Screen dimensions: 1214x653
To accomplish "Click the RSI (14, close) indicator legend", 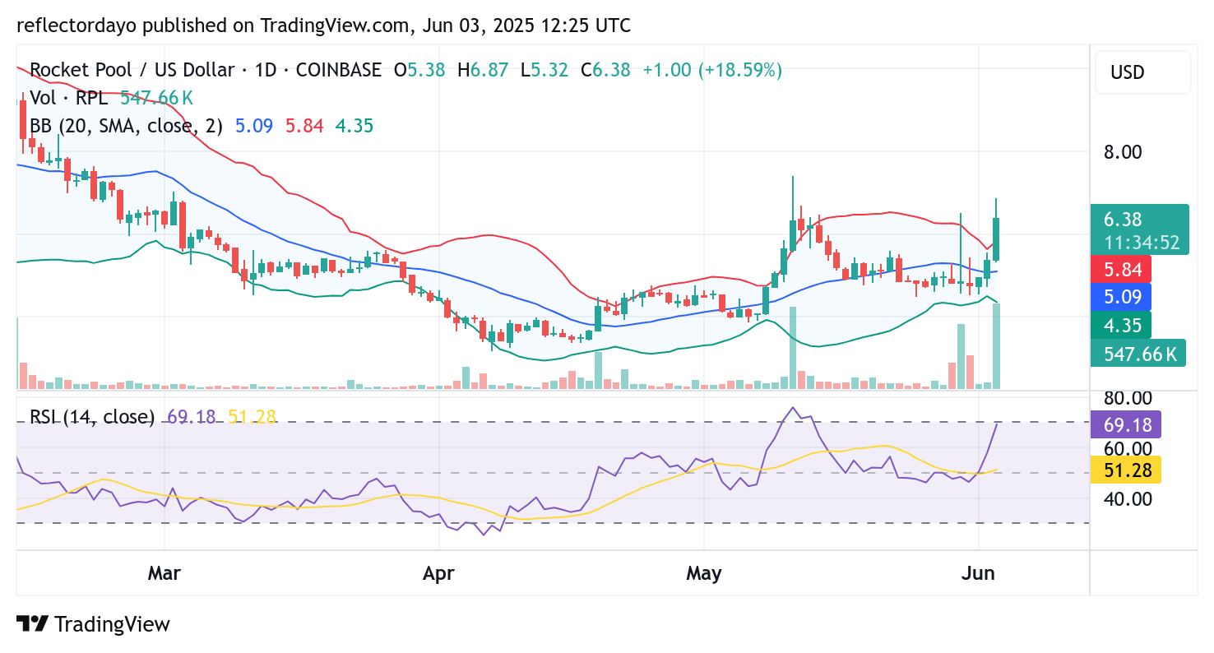I will click(92, 417).
